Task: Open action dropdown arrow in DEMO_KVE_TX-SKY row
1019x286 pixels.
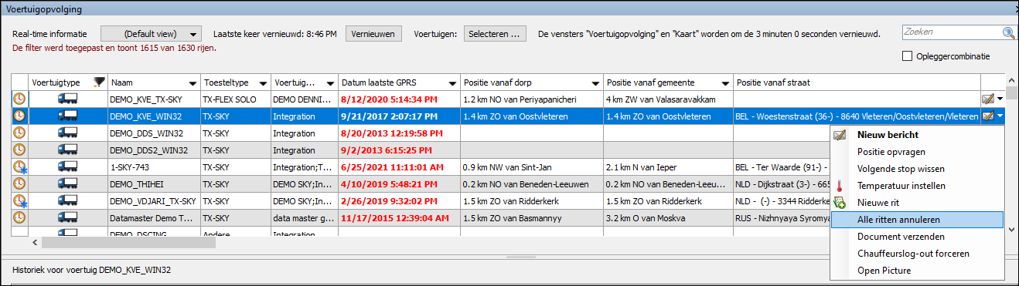Action: pyautogui.click(x=1000, y=99)
